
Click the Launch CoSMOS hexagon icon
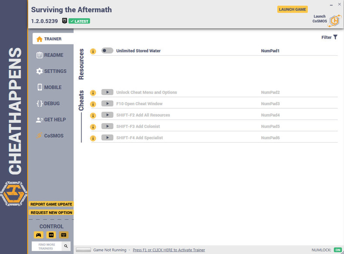(334, 21)
